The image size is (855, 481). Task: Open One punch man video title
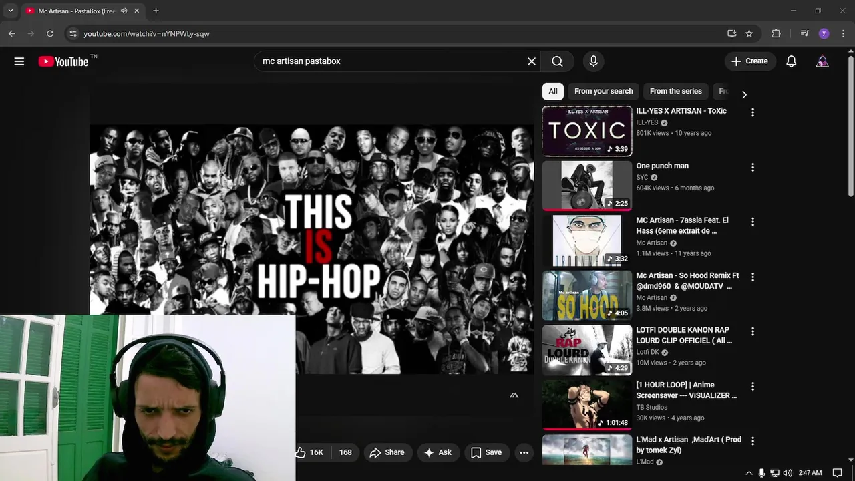[662, 166]
